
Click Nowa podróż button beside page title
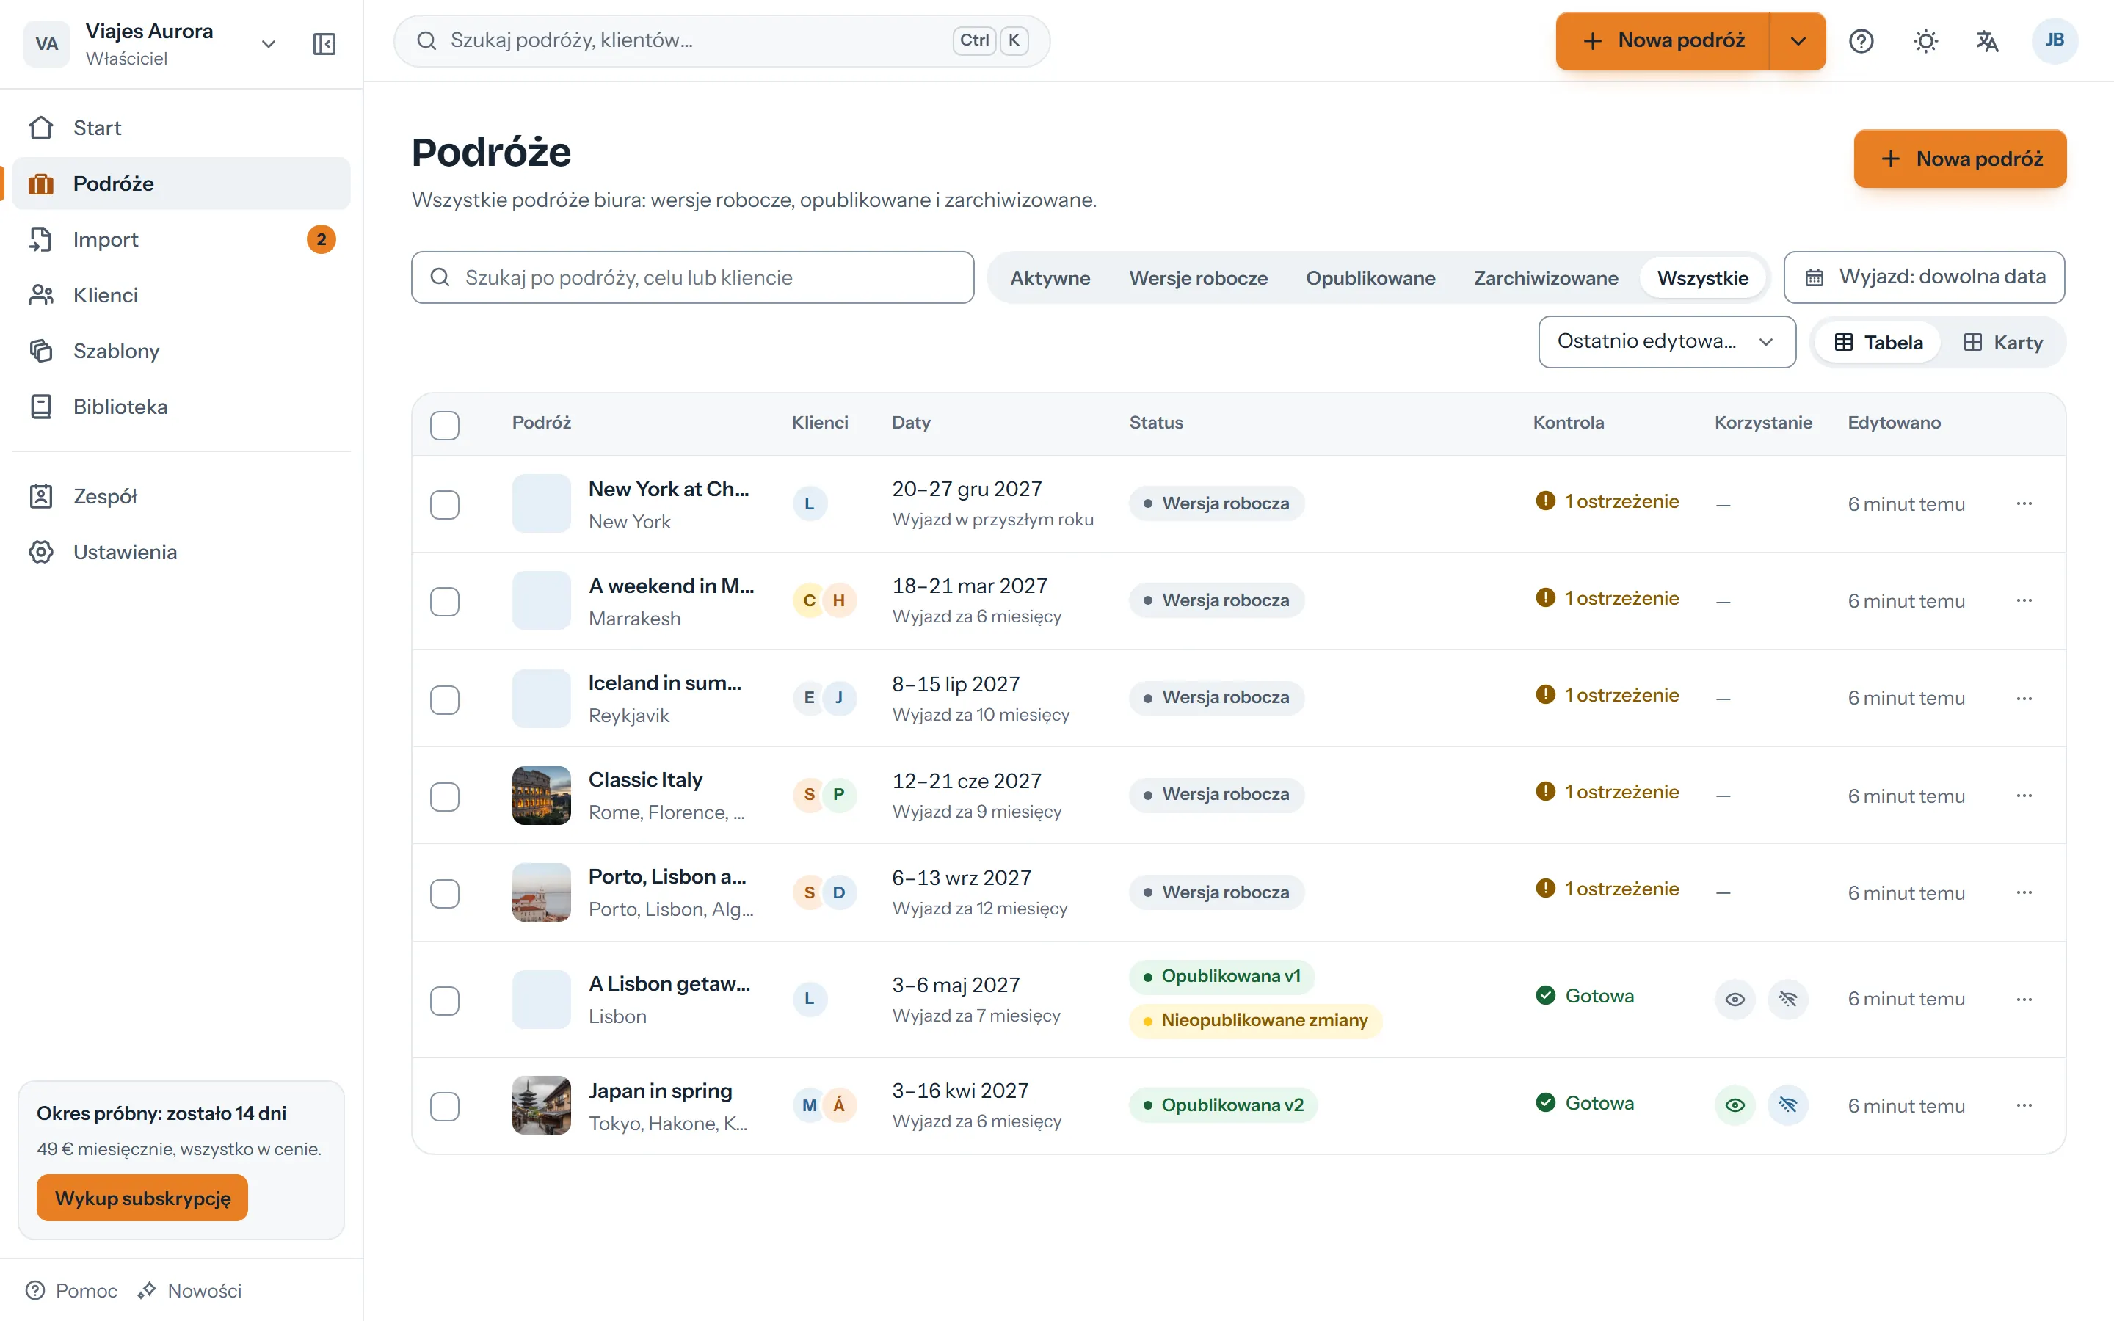pyautogui.click(x=1959, y=159)
